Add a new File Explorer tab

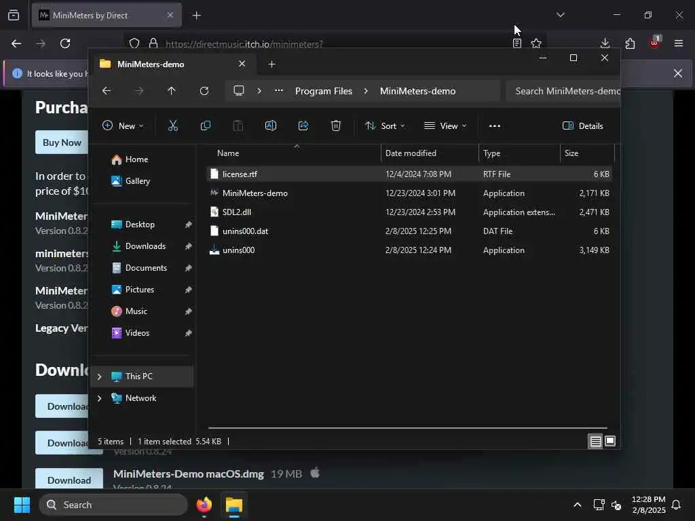pos(271,64)
